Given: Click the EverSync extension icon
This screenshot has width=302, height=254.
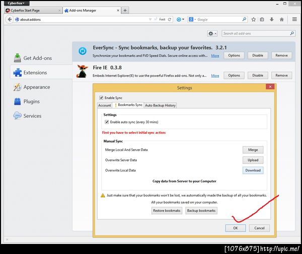Looking at the screenshot, I should [x=83, y=51].
